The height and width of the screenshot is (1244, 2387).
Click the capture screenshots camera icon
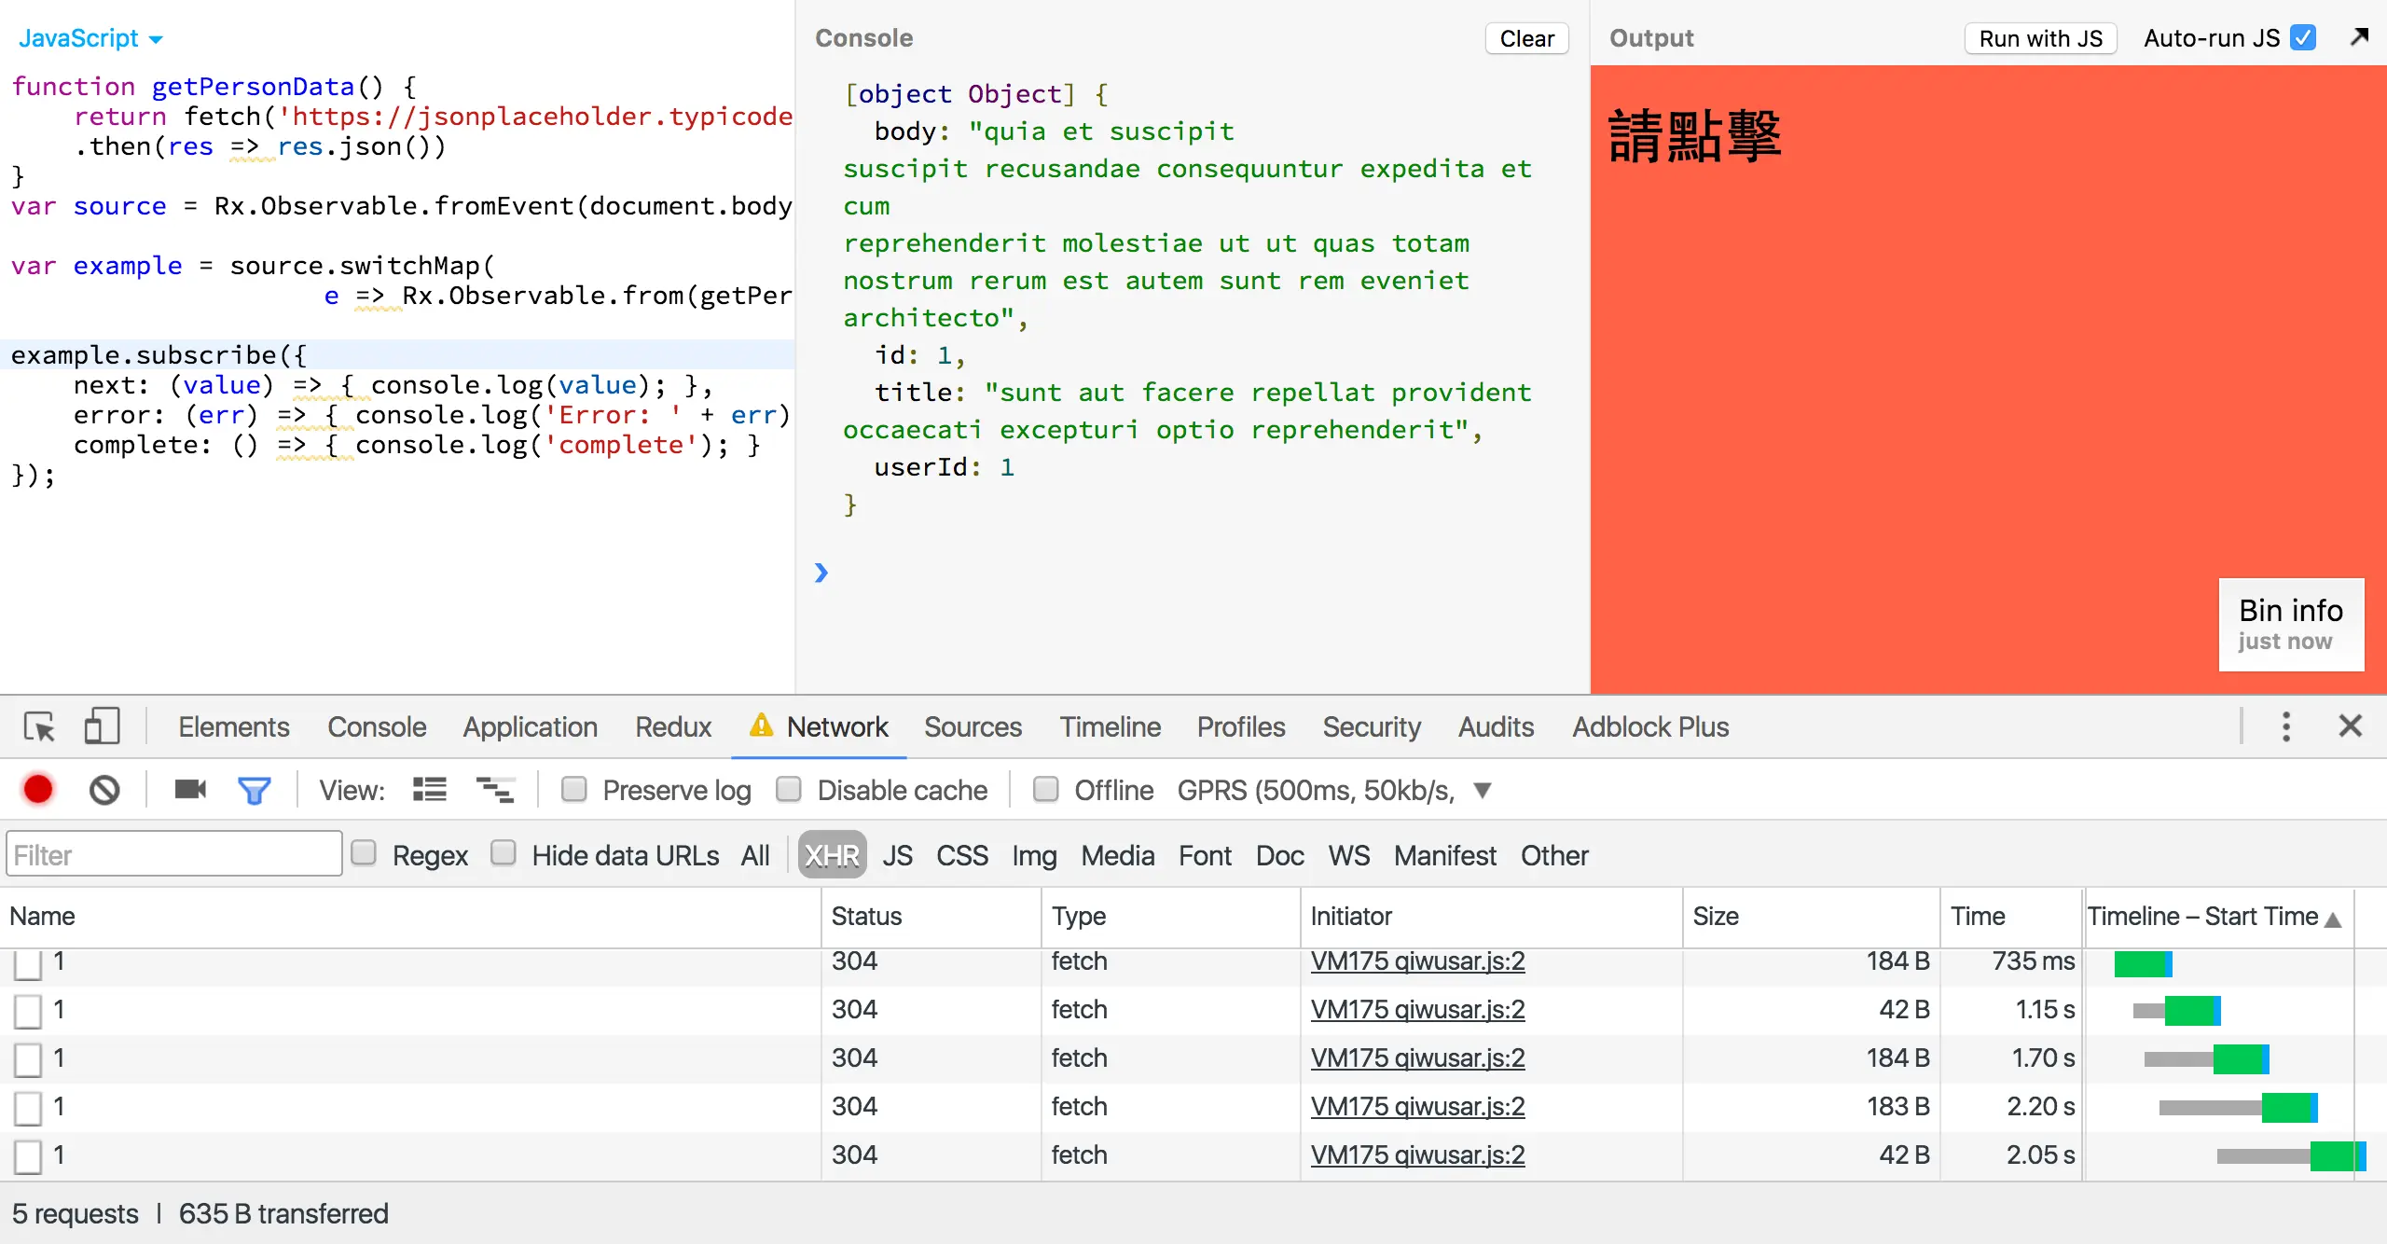click(190, 790)
